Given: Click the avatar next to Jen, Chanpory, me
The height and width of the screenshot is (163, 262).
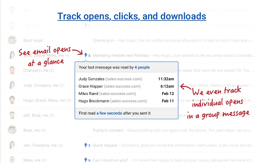Looking at the screenshot, I should [x=12, y=145].
